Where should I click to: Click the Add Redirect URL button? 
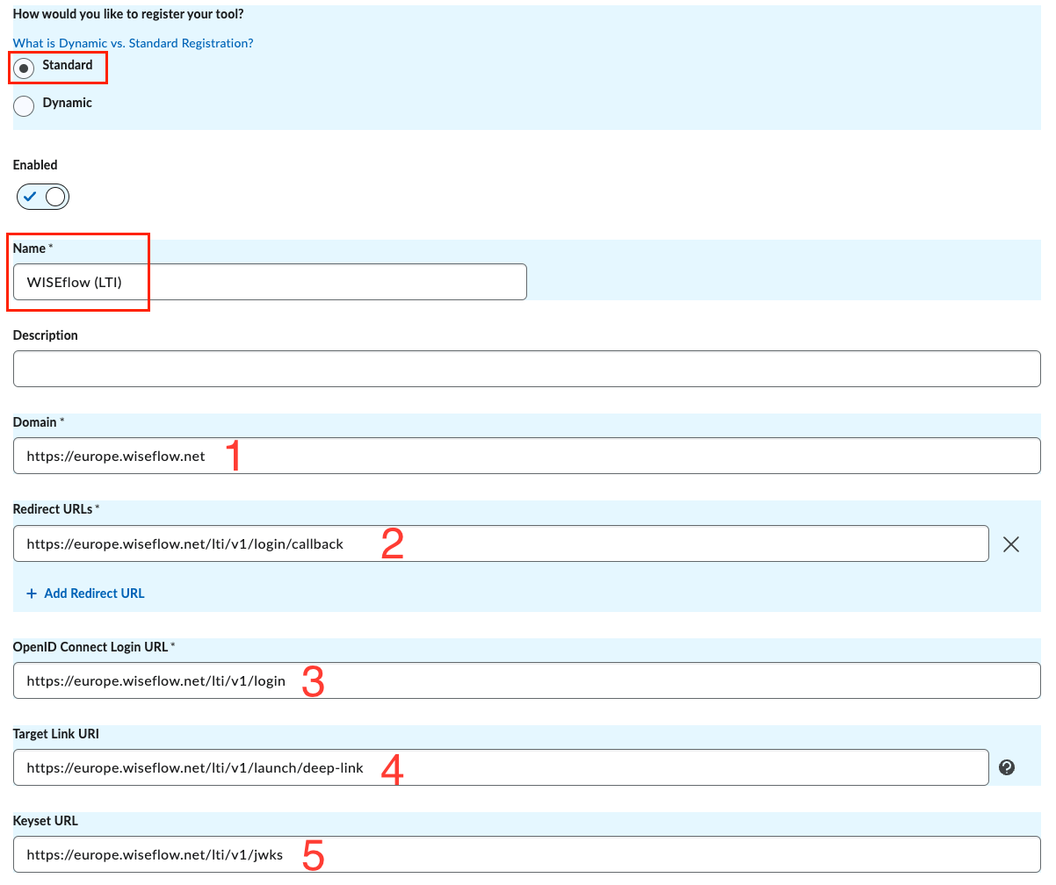click(x=86, y=594)
